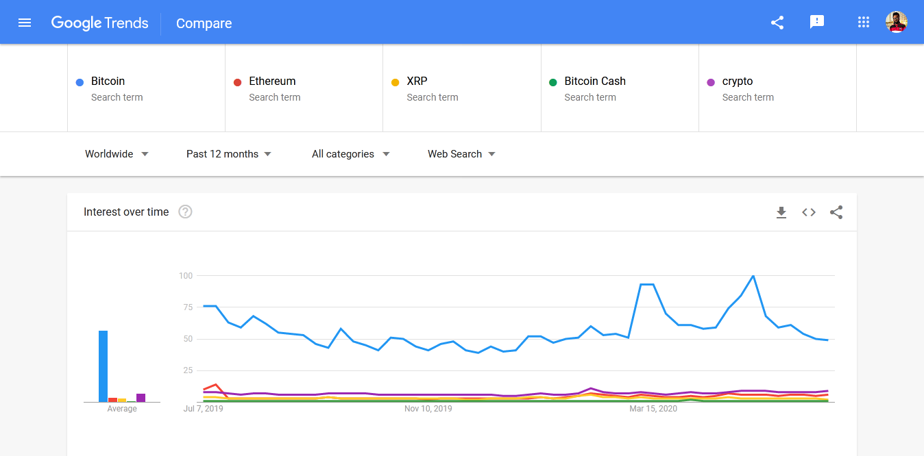
Task: Show help for Interest over time
Action: [185, 212]
